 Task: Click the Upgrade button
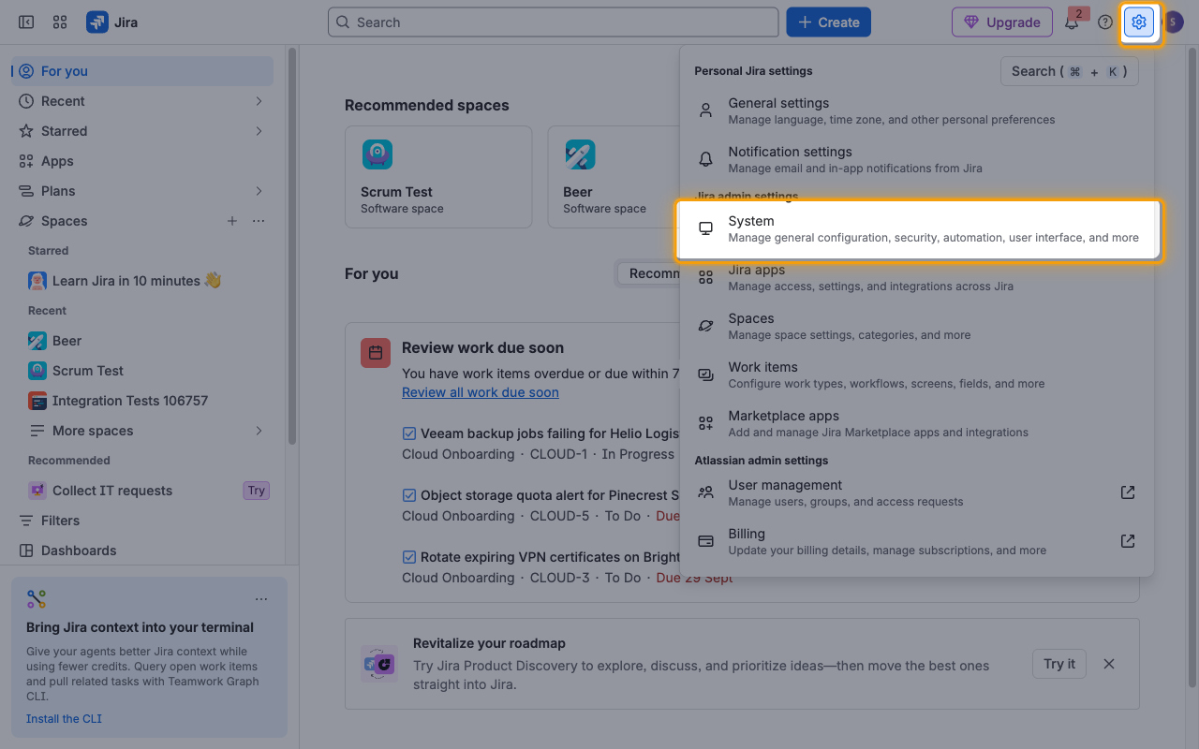point(1002,22)
